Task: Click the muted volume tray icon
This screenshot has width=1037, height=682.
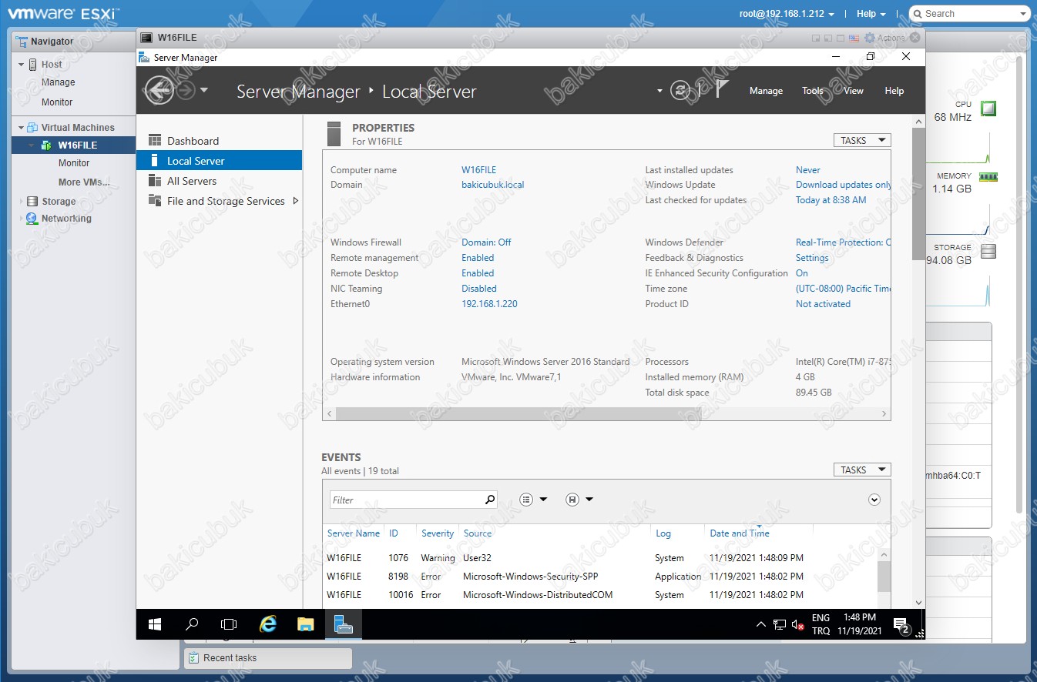Action: (798, 625)
